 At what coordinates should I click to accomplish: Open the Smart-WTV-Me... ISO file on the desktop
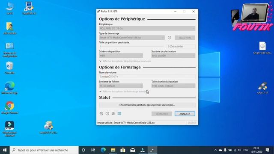click(x=262, y=48)
